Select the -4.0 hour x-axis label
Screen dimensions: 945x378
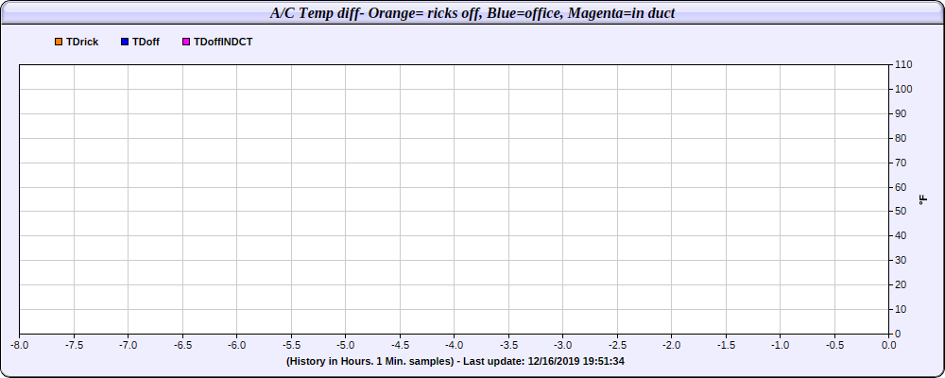tap(454, 346)
